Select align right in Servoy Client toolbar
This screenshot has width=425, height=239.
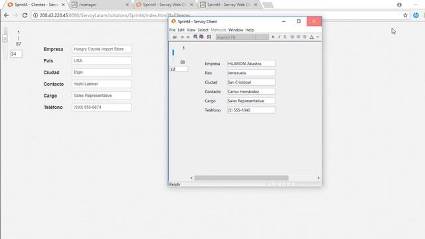click(x=305, y=37)
